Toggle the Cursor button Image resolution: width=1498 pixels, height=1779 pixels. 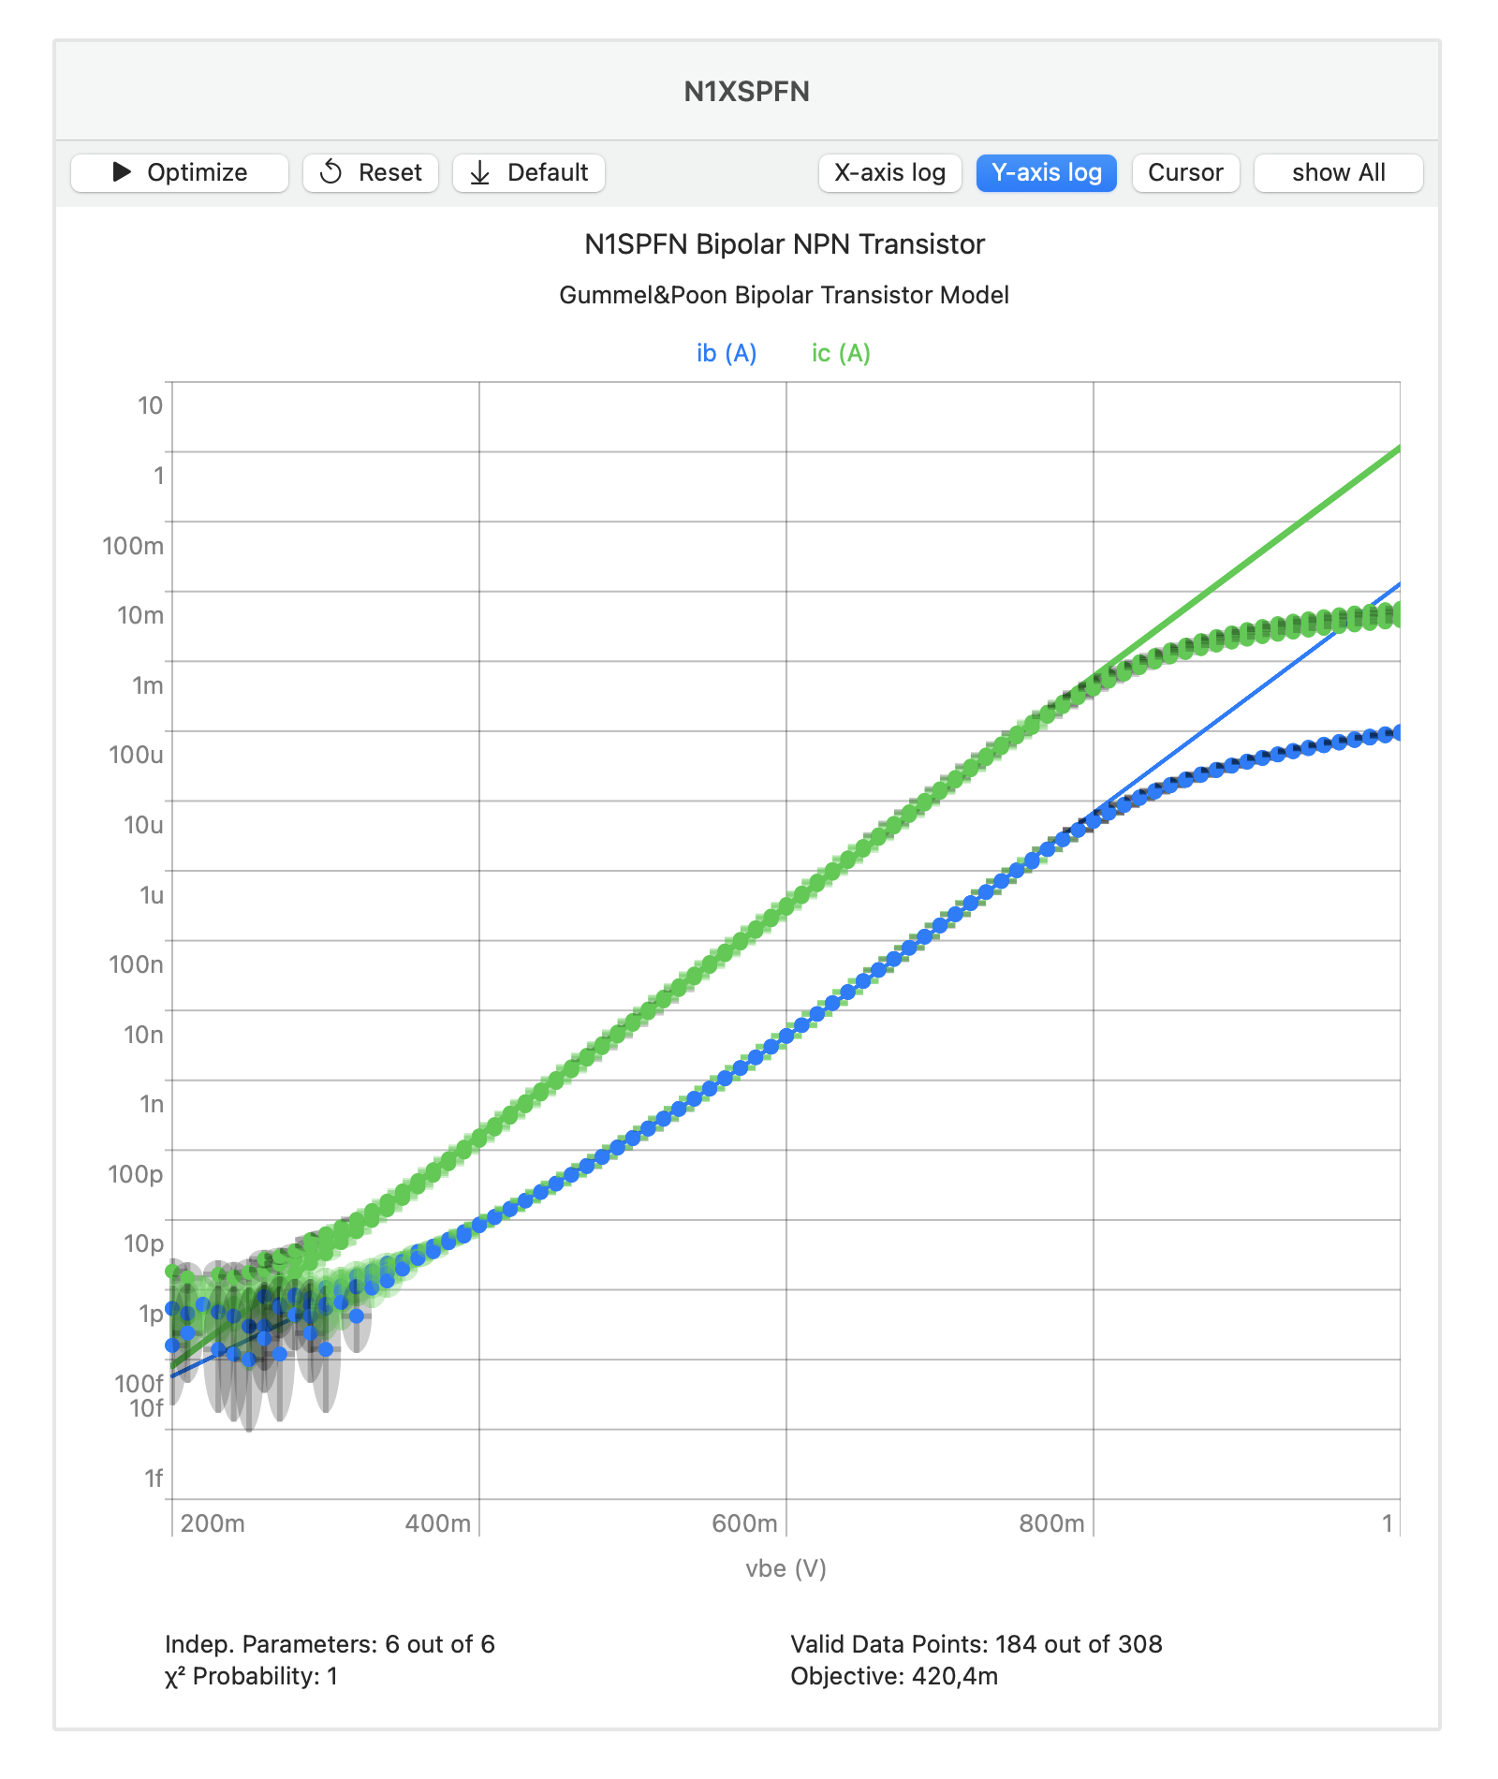point(1185,172)
